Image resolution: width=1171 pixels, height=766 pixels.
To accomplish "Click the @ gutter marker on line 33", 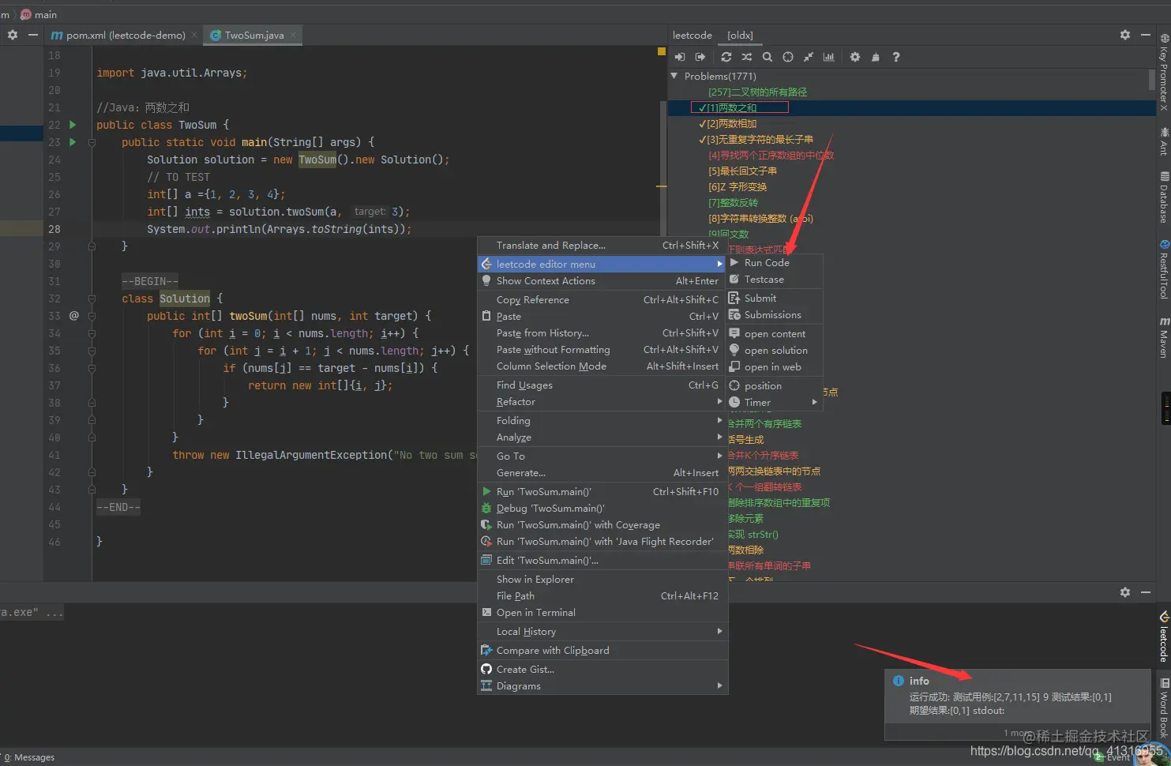I will point(74,315).
